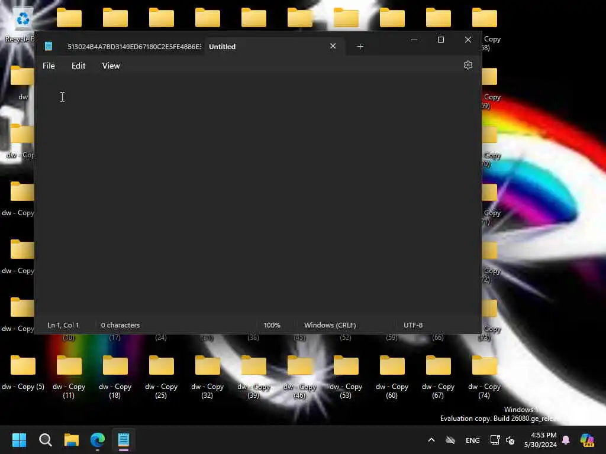Image resolution: width=606 pixels, height=454 pixels.
Task: Close the Untitled tab
Action: 333,46
